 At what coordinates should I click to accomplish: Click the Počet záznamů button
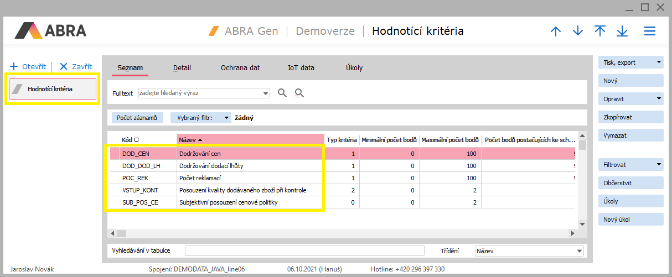coord(137,118)
